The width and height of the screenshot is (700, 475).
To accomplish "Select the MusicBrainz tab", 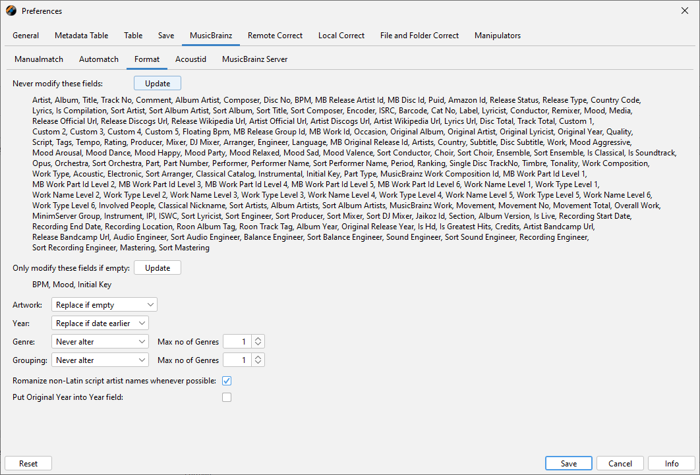I will coord(211,36).
